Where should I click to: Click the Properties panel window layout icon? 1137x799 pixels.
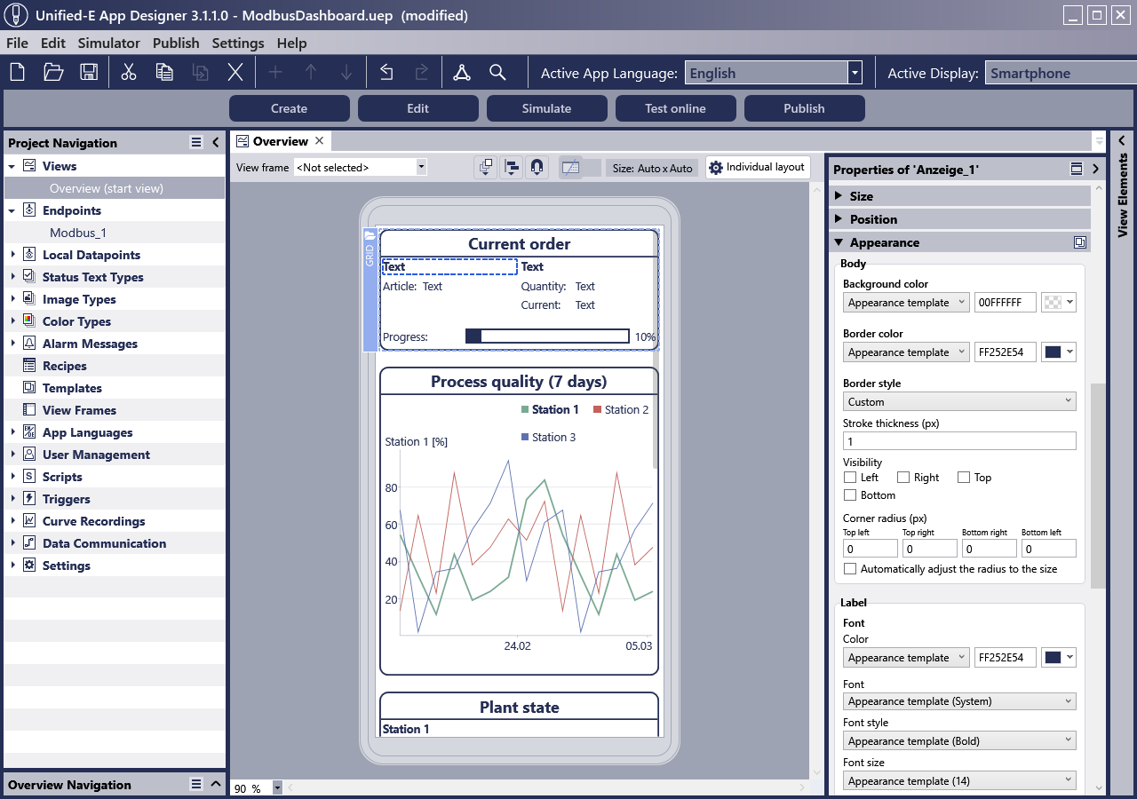[x=1077, y=169]
